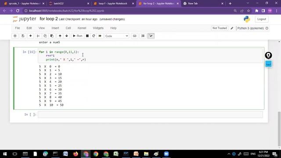This screenshot has height=158, width=281.
Task: Open the Edit menu
Action: click(x=29, y=28)
